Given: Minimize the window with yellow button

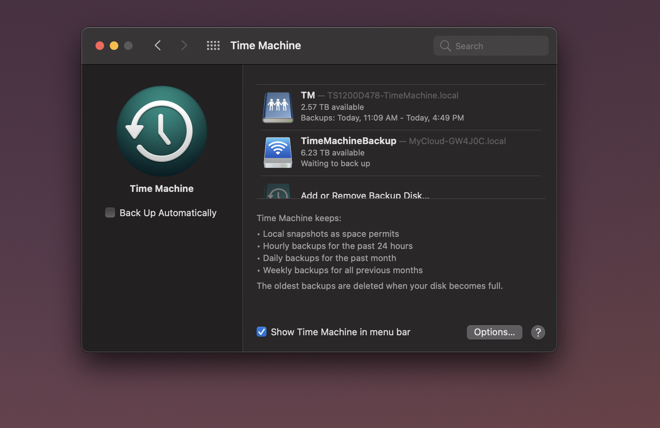Looking at the screenshot, I should click(114, 46).
